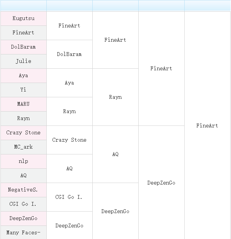Select the Julie entry in the first column
The width and height of the screenshot is (231, 239).
point(24,61)
